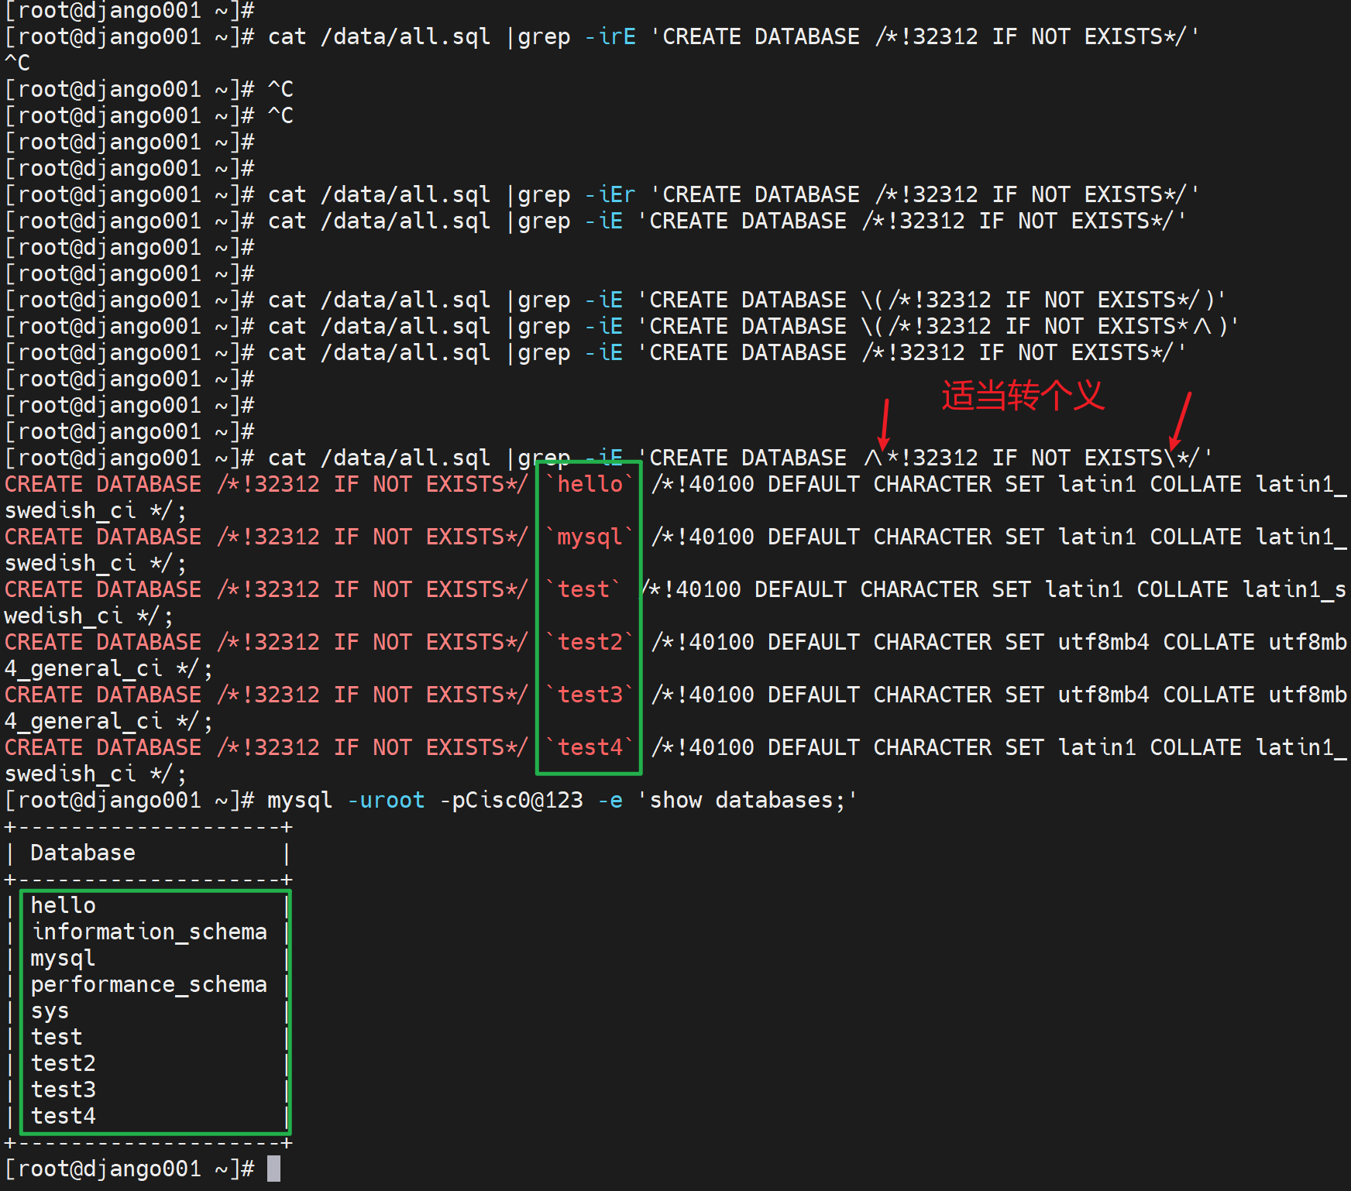Click backticked `test2` in the grep output
The height and width of the screenshot is (1191, 1351).
[590, 642]
